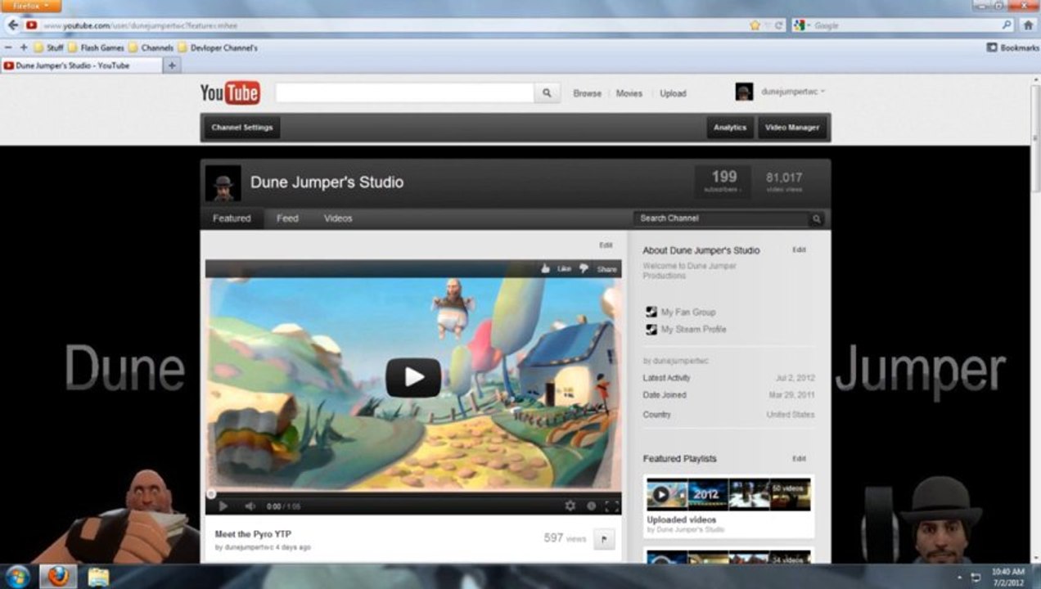
Task: Open the Devloper Channel's bookmarks folder
Action: coord(218,47)
